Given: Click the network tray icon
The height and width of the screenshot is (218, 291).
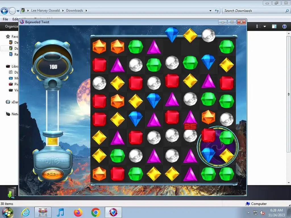Looking at the screenshot, I should pyautogui.click(x=255, y=213).
